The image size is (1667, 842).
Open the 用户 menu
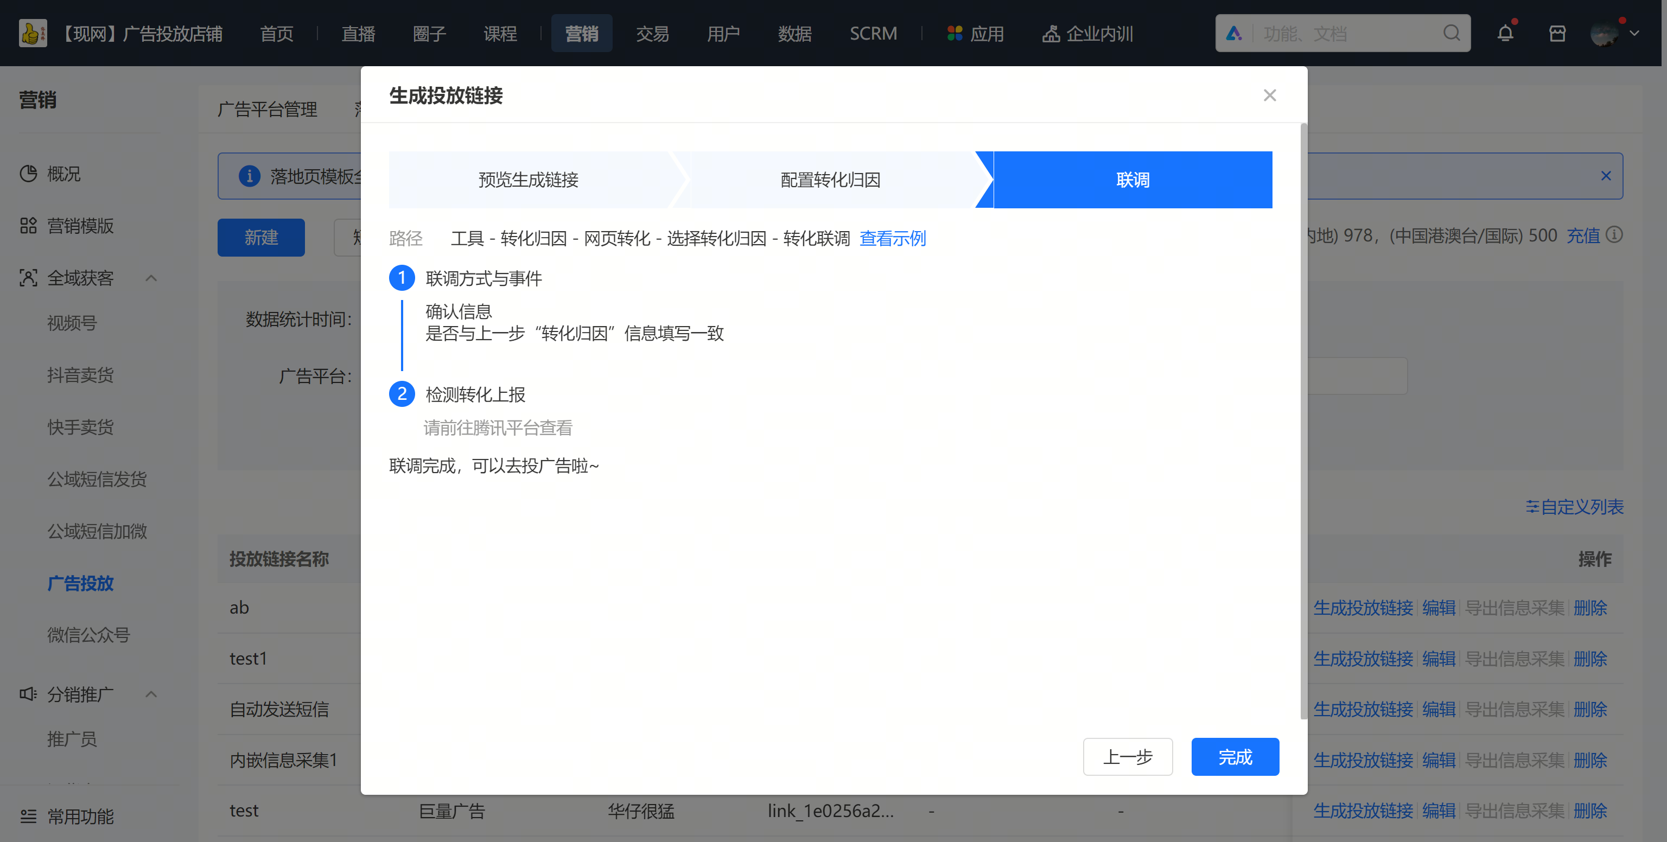pos(723,33)
